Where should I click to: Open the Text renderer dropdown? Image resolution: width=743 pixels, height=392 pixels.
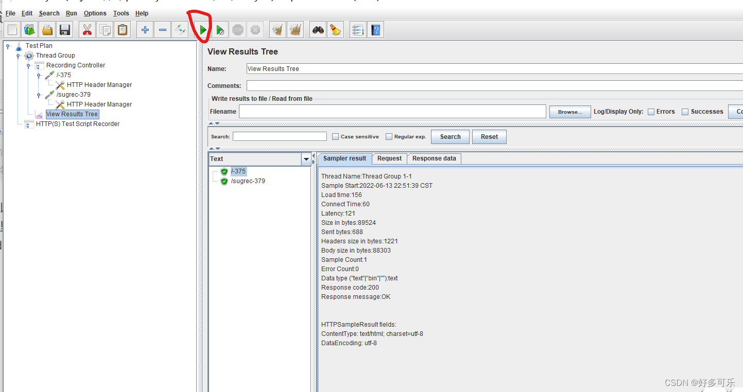point(306,159)
